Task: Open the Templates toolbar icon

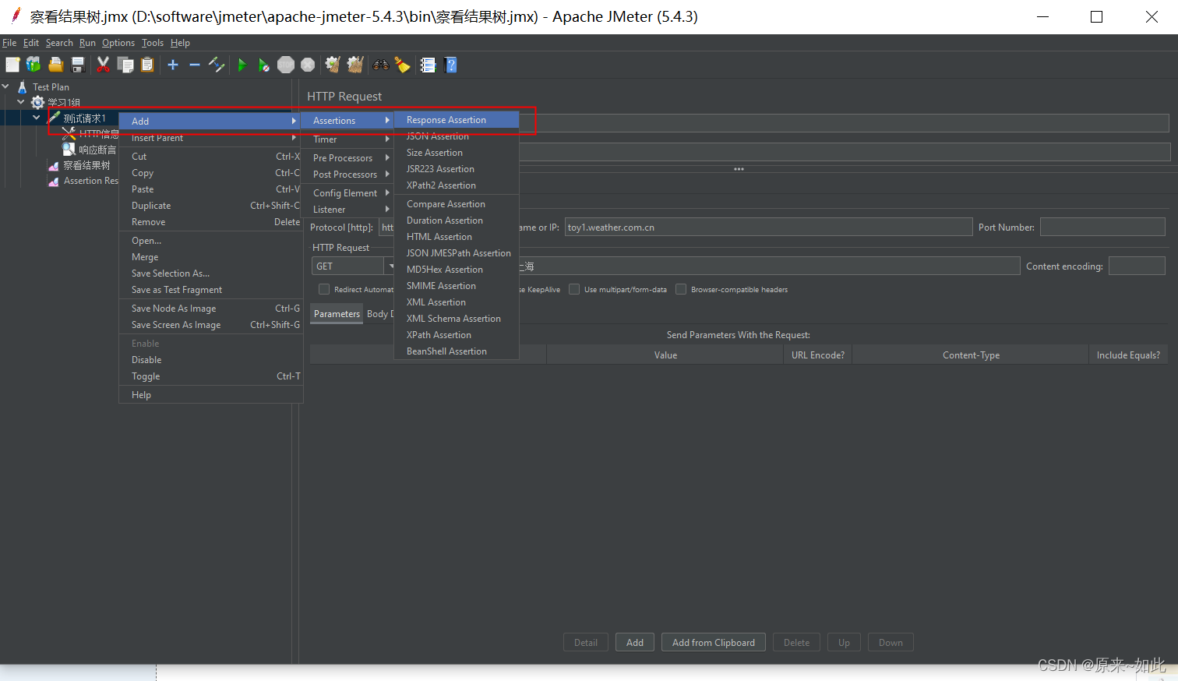Action: 34,65
